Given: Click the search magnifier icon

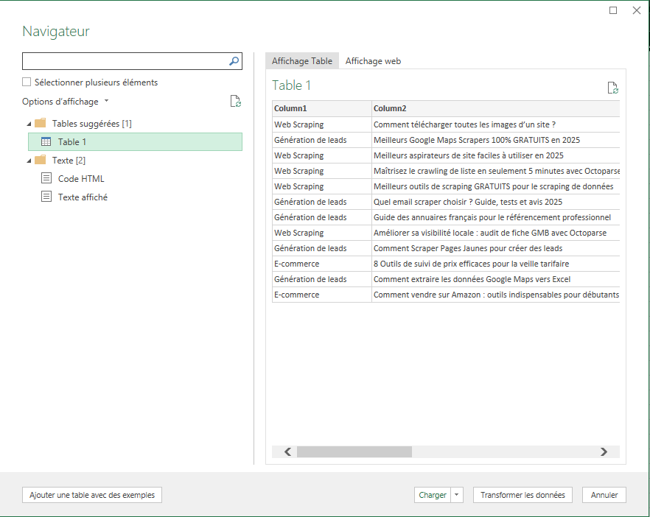Looking at the screenshot, I should pos(234,61).
